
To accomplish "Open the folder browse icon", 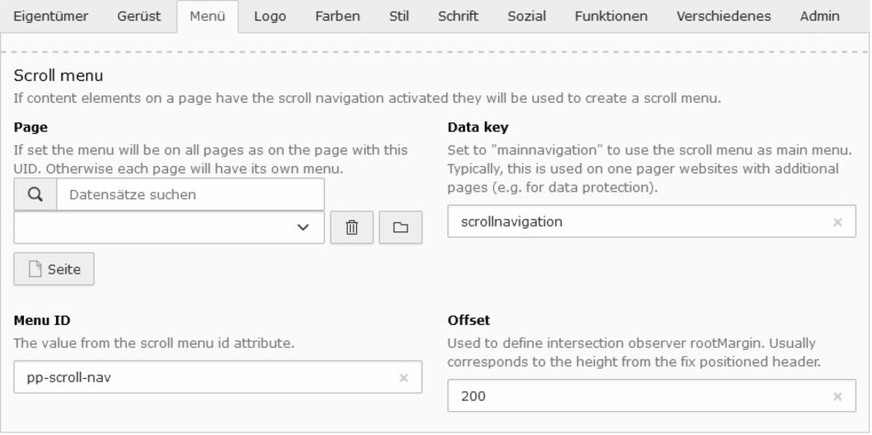I will (399, 228).
